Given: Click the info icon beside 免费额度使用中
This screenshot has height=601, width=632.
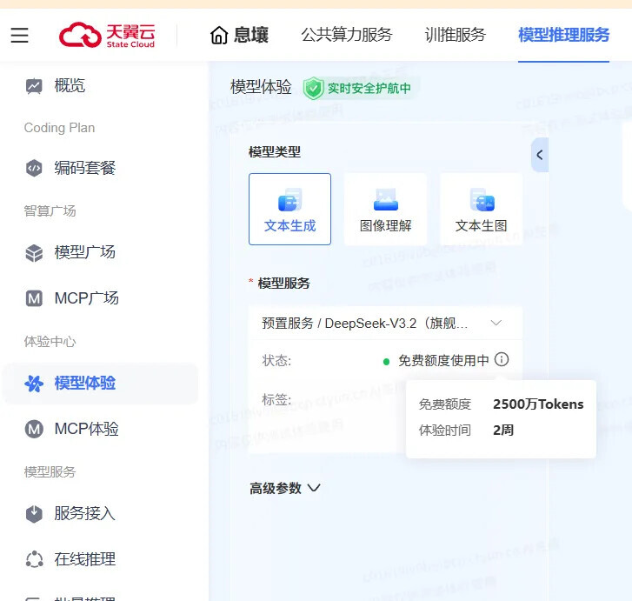Looking at the screenshot, I should [502, 359].
